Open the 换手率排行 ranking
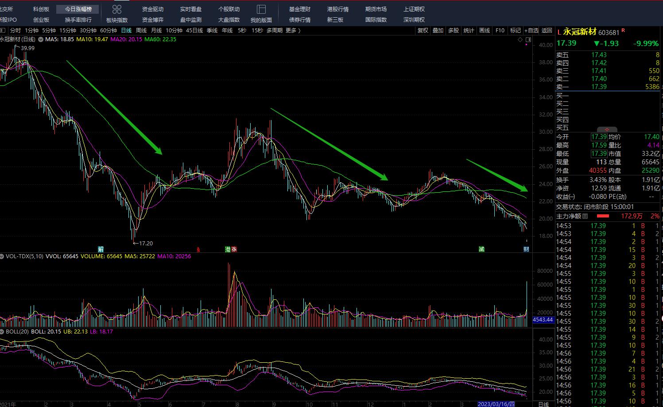 [78, 20]
